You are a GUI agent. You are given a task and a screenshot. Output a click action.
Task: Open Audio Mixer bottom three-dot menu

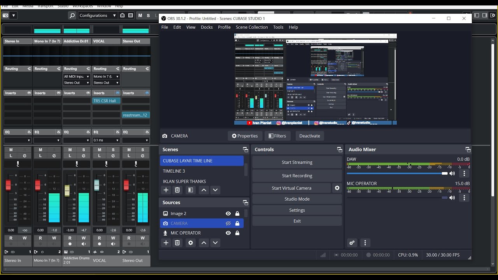click(x=365, y=243)
